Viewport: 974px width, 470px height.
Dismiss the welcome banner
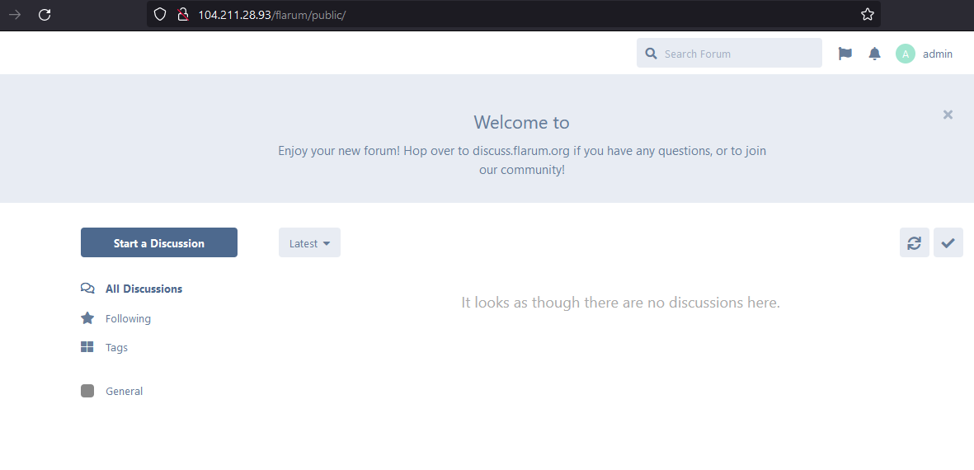point(948,115)
